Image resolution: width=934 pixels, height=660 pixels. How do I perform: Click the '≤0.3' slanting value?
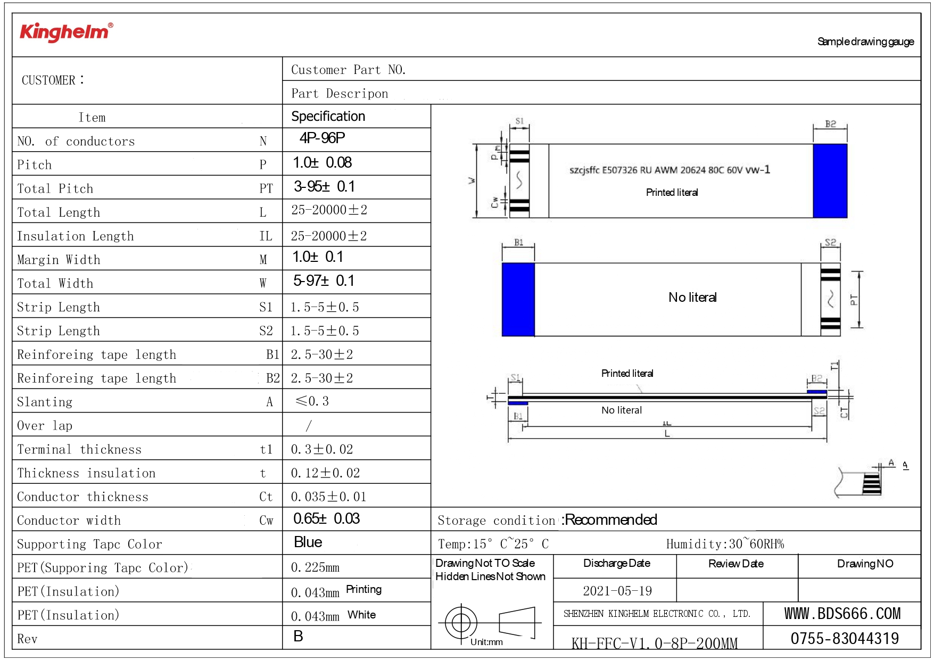[x=312, y=401]
